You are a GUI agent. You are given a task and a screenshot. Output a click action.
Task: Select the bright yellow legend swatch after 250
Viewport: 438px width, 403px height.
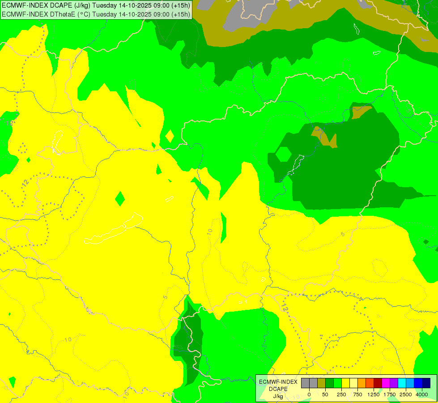[345, 383]
